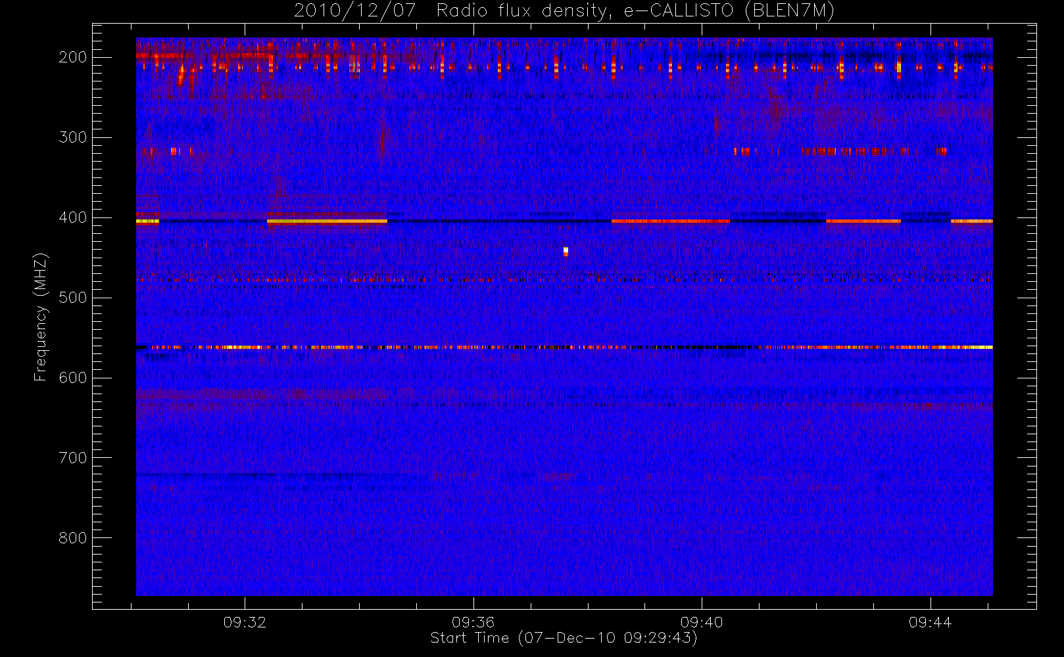Click the 'Start Time (07-Dec-10 09:29:43)' label
Image resolution: width=1064 pixels, height=657 pixels.
(x=564, y=638)
